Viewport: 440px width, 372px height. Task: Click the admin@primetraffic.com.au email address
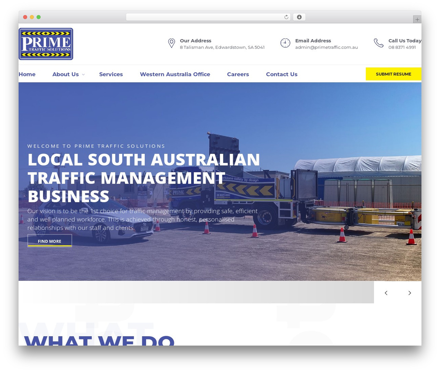click(x=327, y=47)
